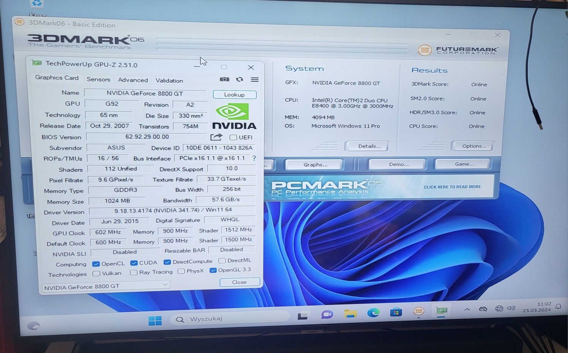Open Options in 3DMark06
The image size is (568, 353).
pyautogui.click(x=472, y=146)
